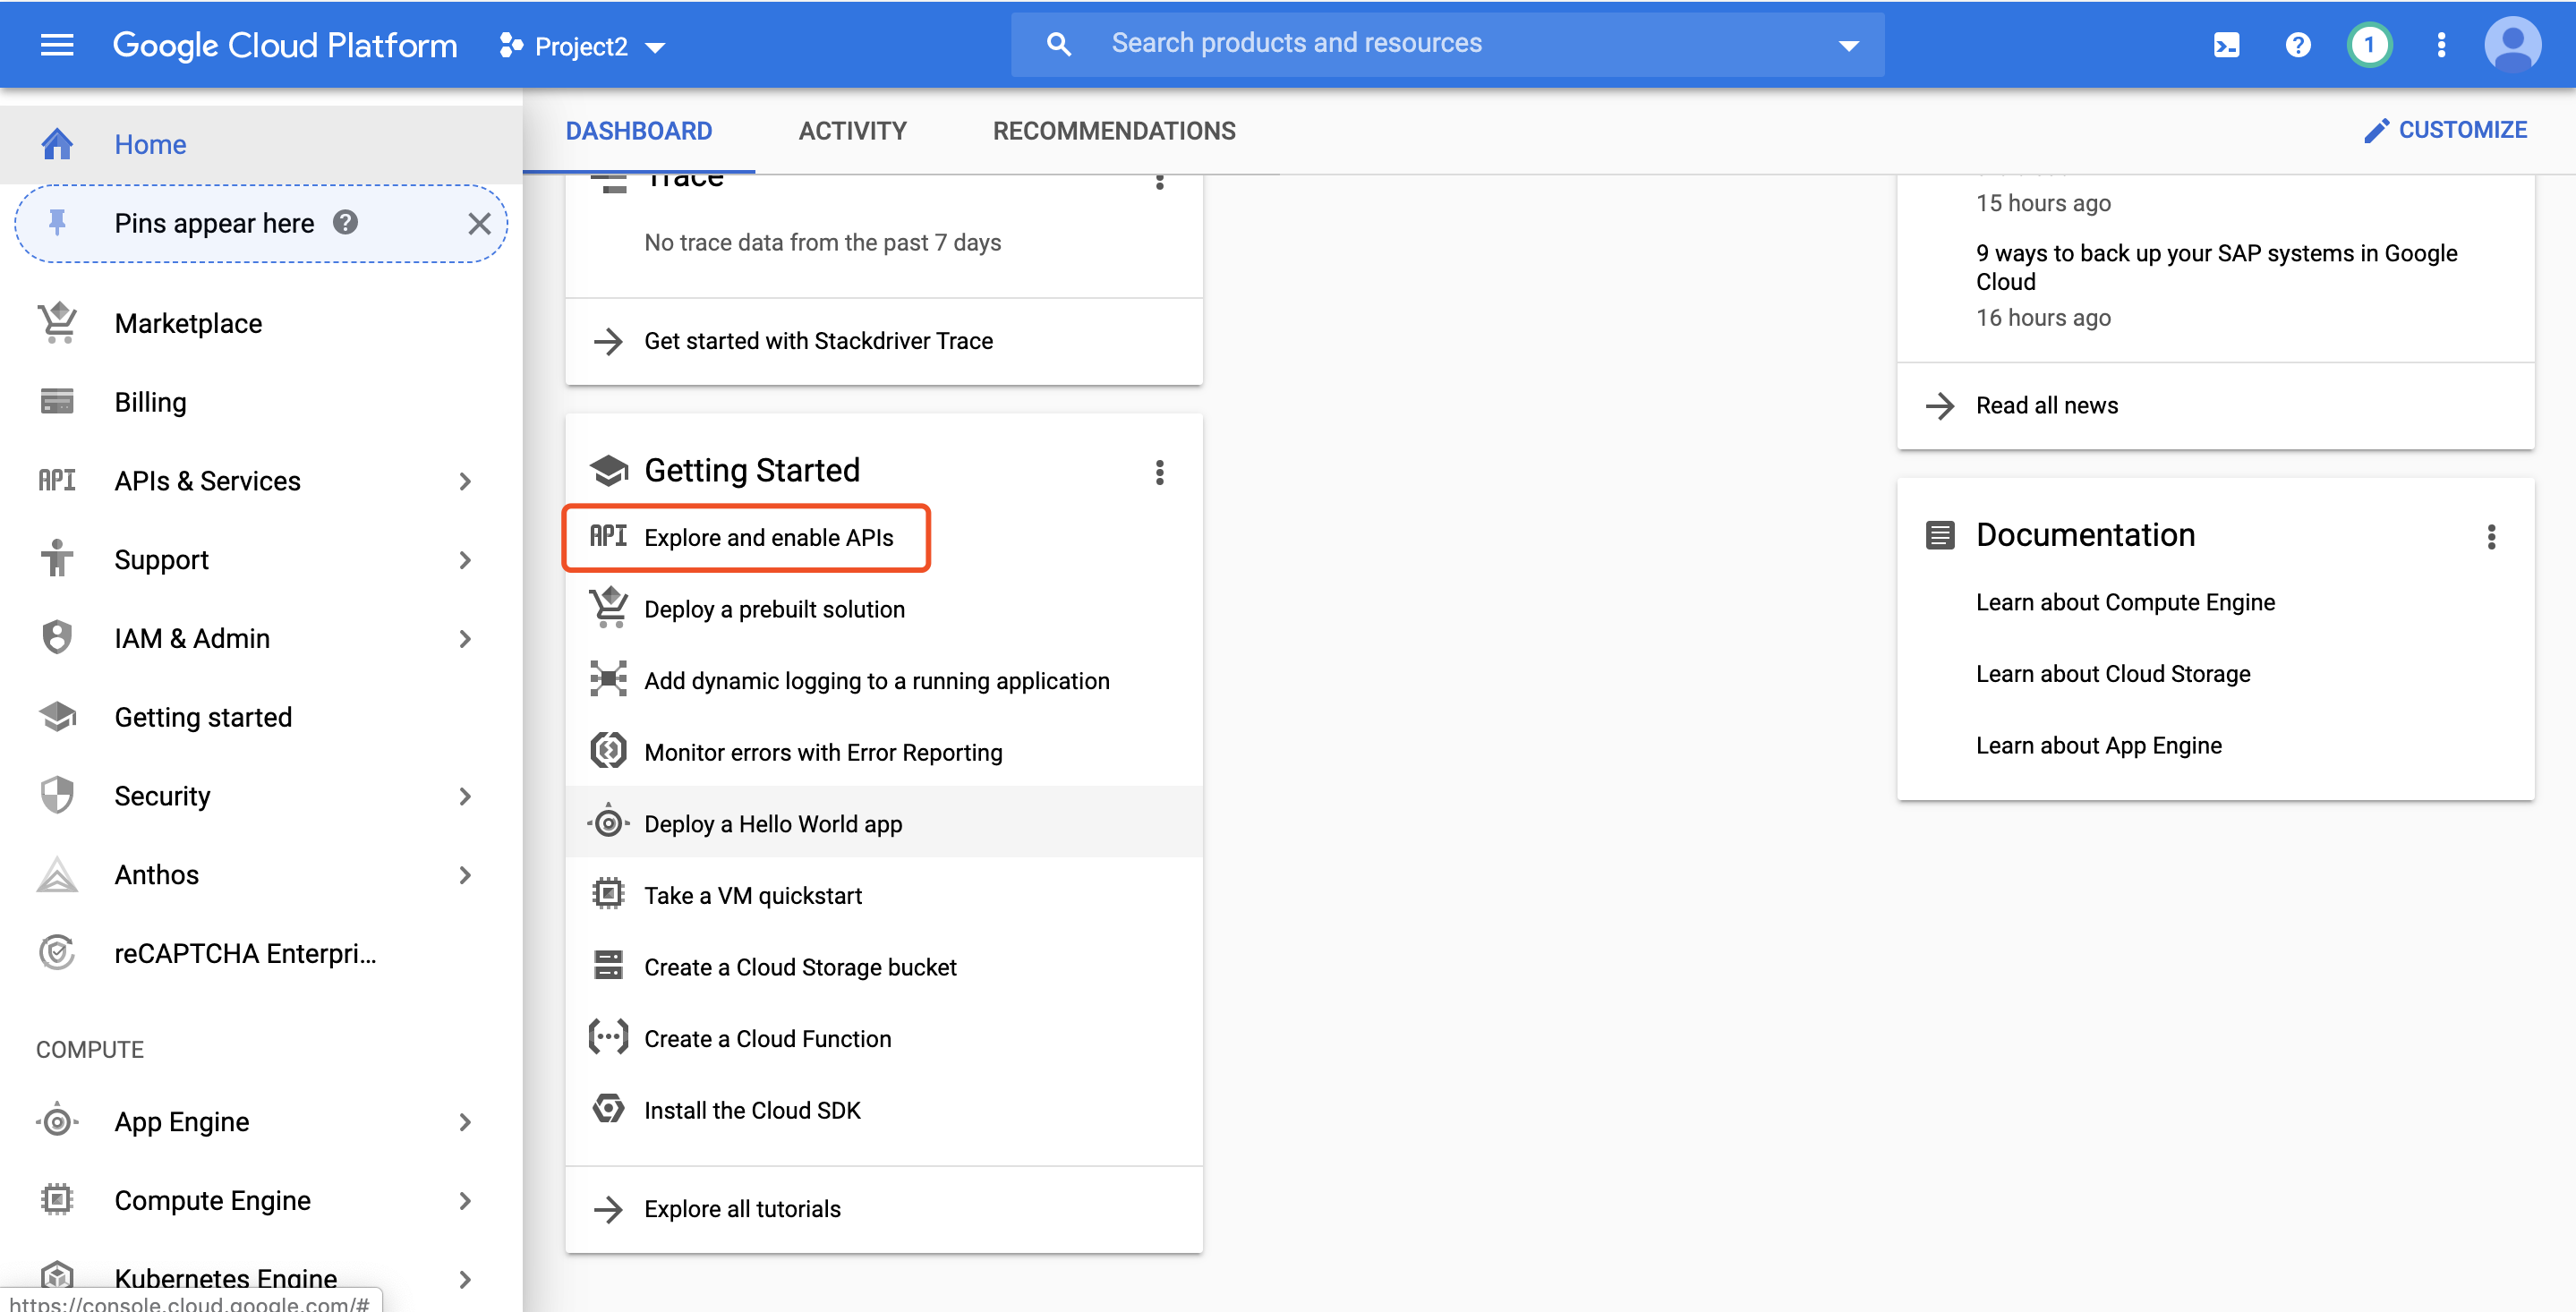Viewport: 2576px width, 1312px height.
Task: Dismiss the Pins appear here banner
Action: [x=479, y=223]
